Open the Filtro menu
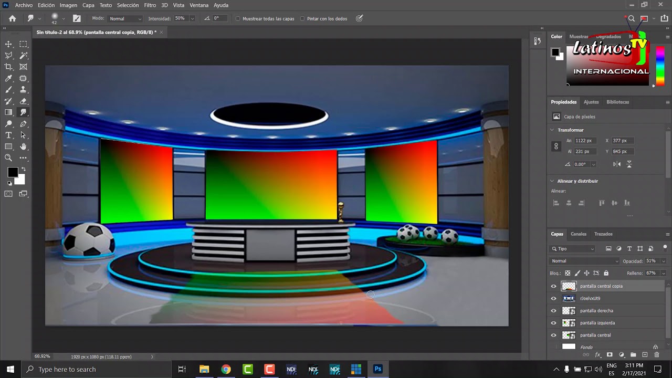672x378 pixels. [x=150, y=5]
